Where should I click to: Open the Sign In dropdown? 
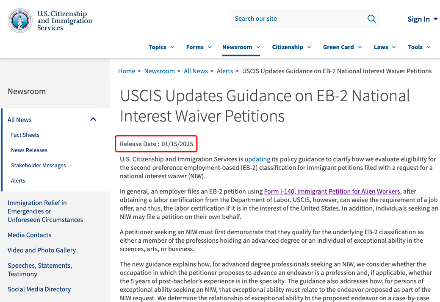tap(422, 19)
